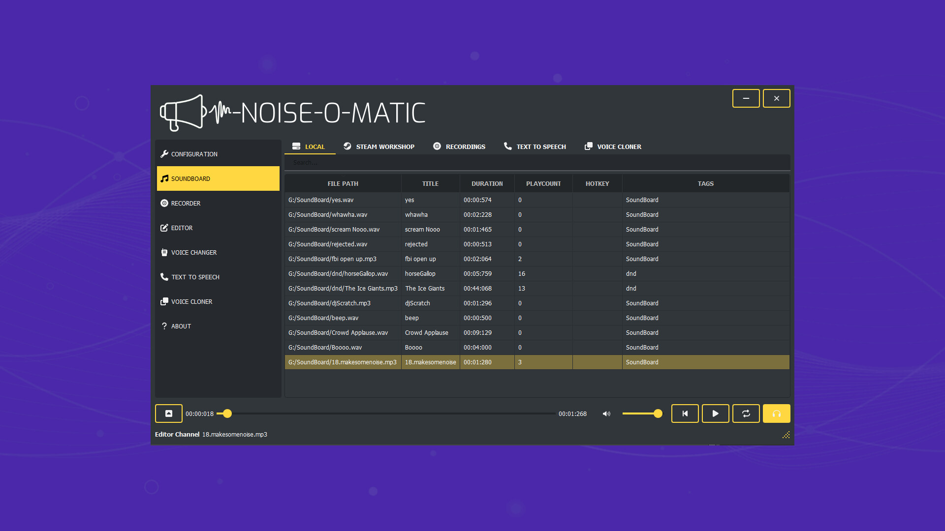Open the Voice Cloner icon
The width and height of the screenshot is (945, 531).
[x=164, y=301]
